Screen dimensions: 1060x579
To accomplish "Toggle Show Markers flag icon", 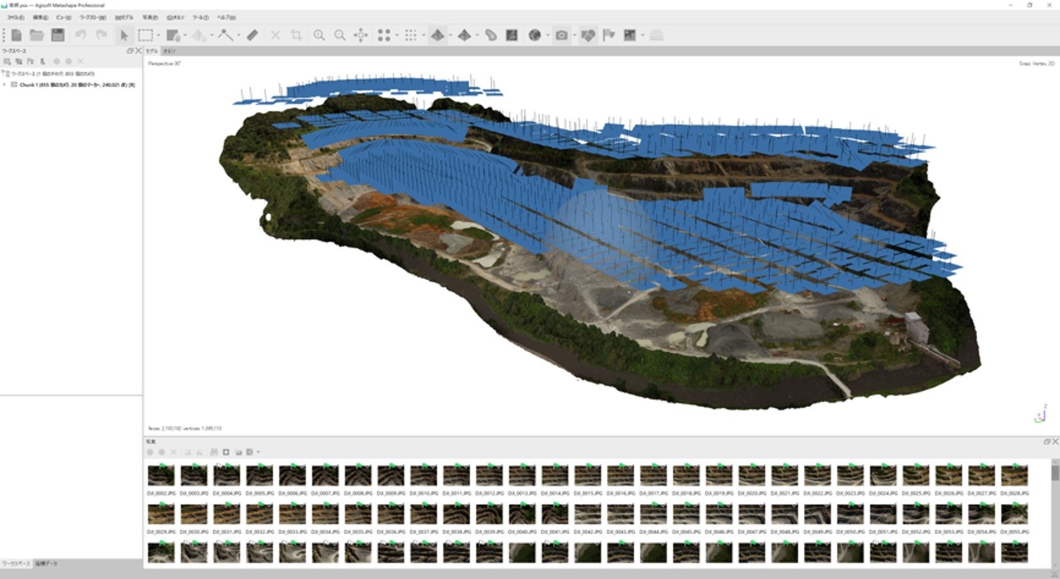I will (608, 35).
